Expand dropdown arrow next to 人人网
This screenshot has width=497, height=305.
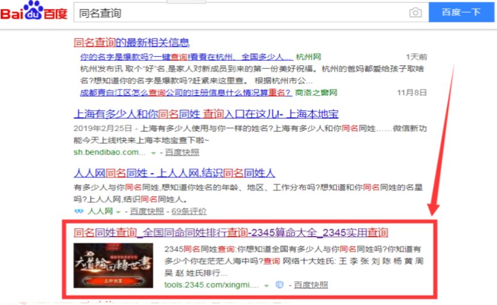[118, 212]
